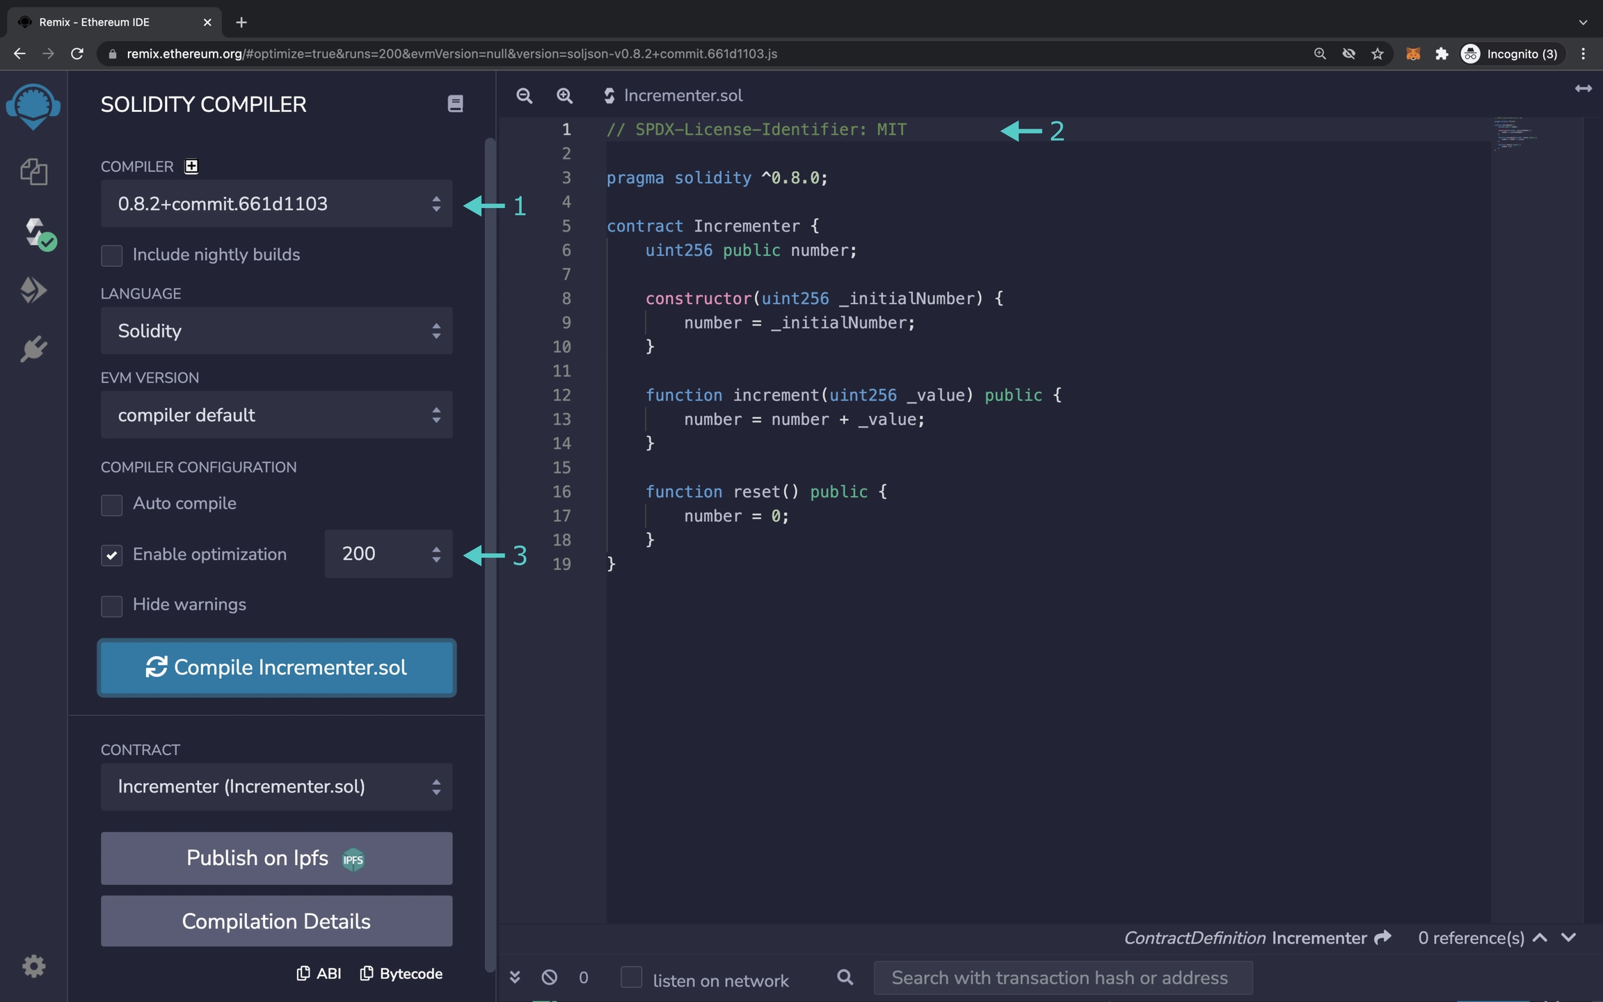Open the Deploy & Run Transactions icon
Image resolution: width=1603 pixels, height=1002 pixels.
click(x=33, y=290)
